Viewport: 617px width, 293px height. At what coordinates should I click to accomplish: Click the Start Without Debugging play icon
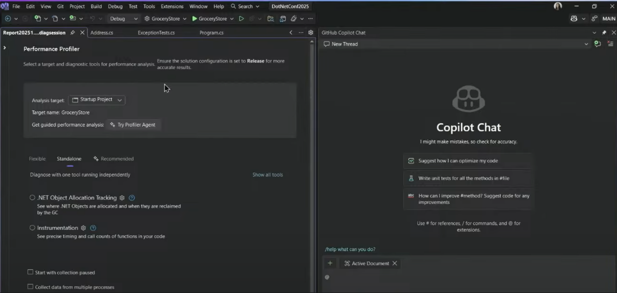pos(241,19)
